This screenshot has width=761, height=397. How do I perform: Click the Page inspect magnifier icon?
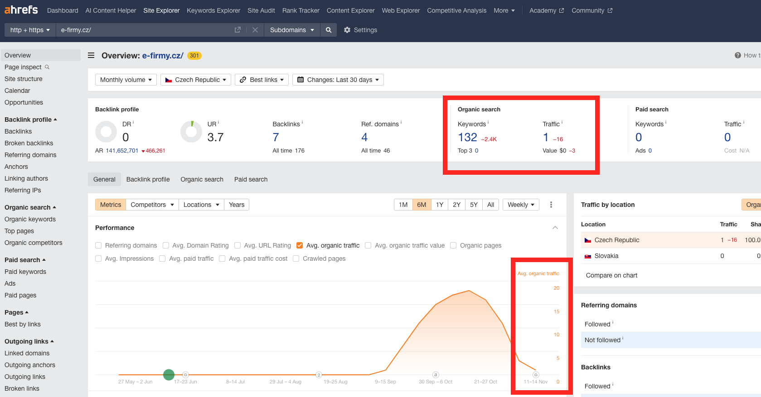47,67
